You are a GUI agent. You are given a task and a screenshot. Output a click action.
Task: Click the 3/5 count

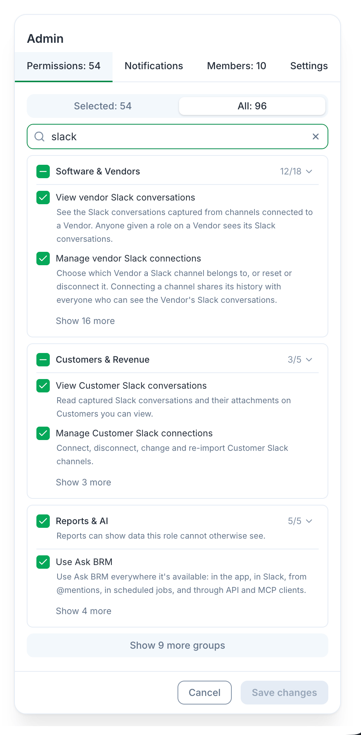tap(295, 360)
